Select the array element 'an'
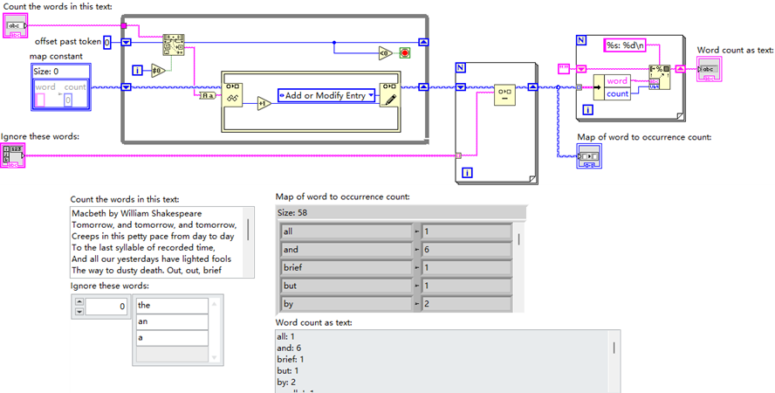Image resolution: width=775 pixels, height=393 pixels. [173, 321]
